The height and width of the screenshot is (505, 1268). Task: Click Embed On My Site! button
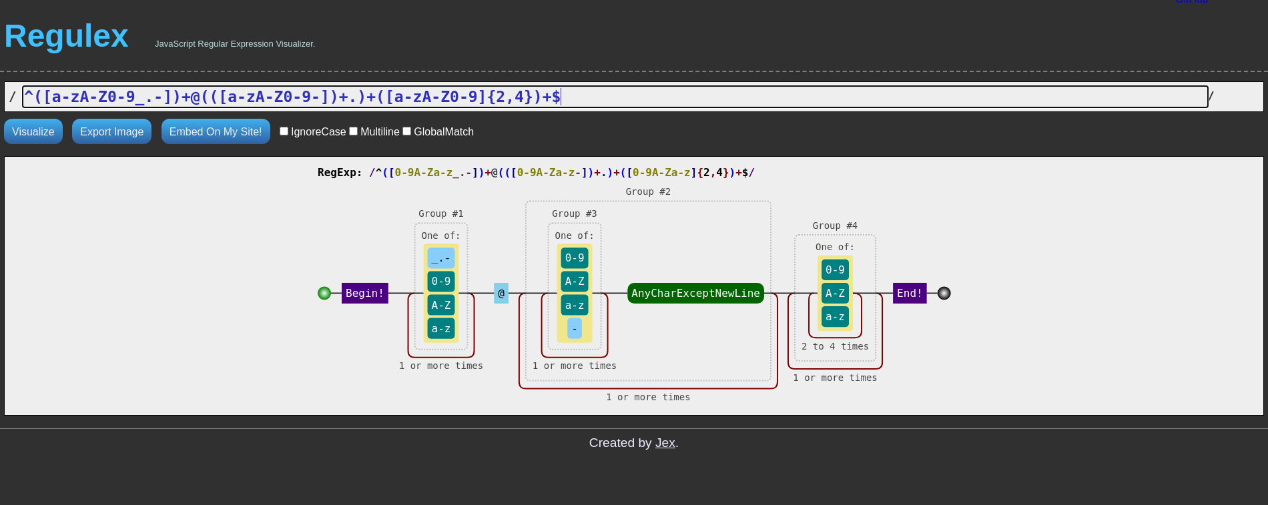coord(216,131)
